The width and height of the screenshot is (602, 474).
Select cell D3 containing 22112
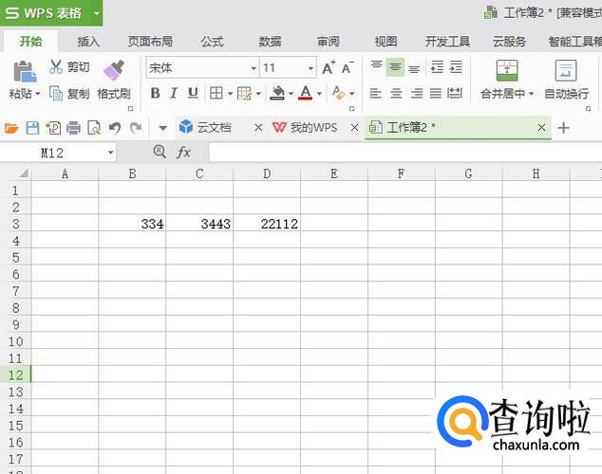coord(267,224)
